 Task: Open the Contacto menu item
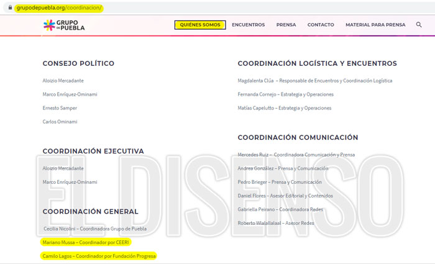point(321,25)
